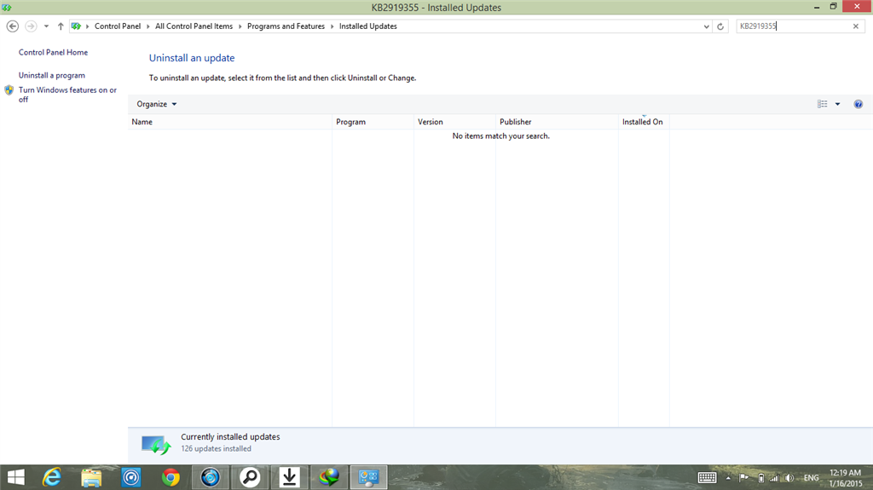The height and width of the screenshot is (490, 873).
Task: Switch to the download arrow app on taskbar
Action: (290, 477)
